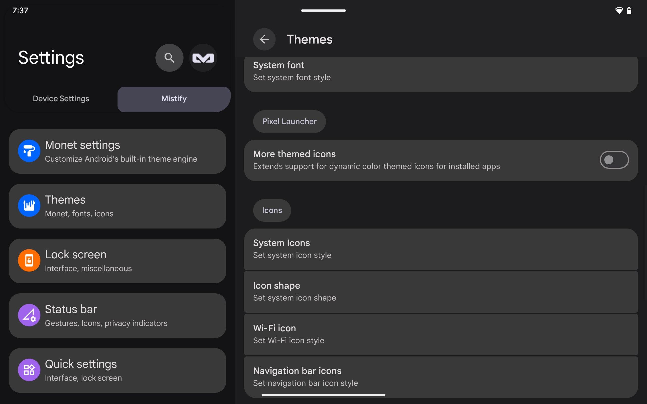This screenshot has width=647, height=404.
Task: Click the Pixel Launcher section chip
Action: point(289,121)
